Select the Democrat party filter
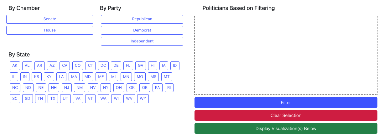Screen dimensions: 384x136 click(142, 30)
